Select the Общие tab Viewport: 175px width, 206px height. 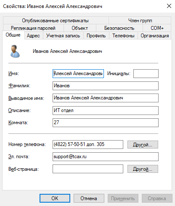click(13, 35)
